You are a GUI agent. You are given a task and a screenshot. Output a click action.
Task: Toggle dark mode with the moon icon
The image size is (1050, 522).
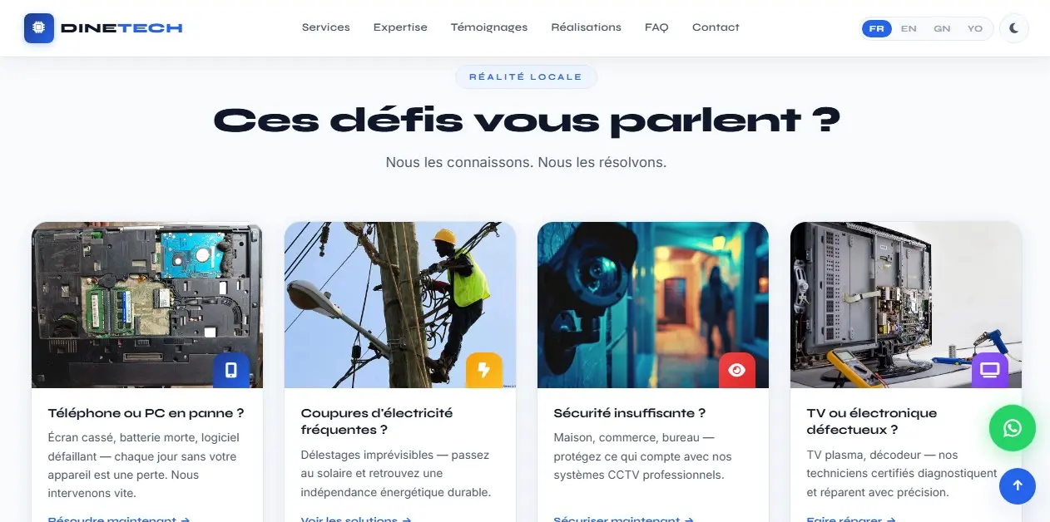1014,28
